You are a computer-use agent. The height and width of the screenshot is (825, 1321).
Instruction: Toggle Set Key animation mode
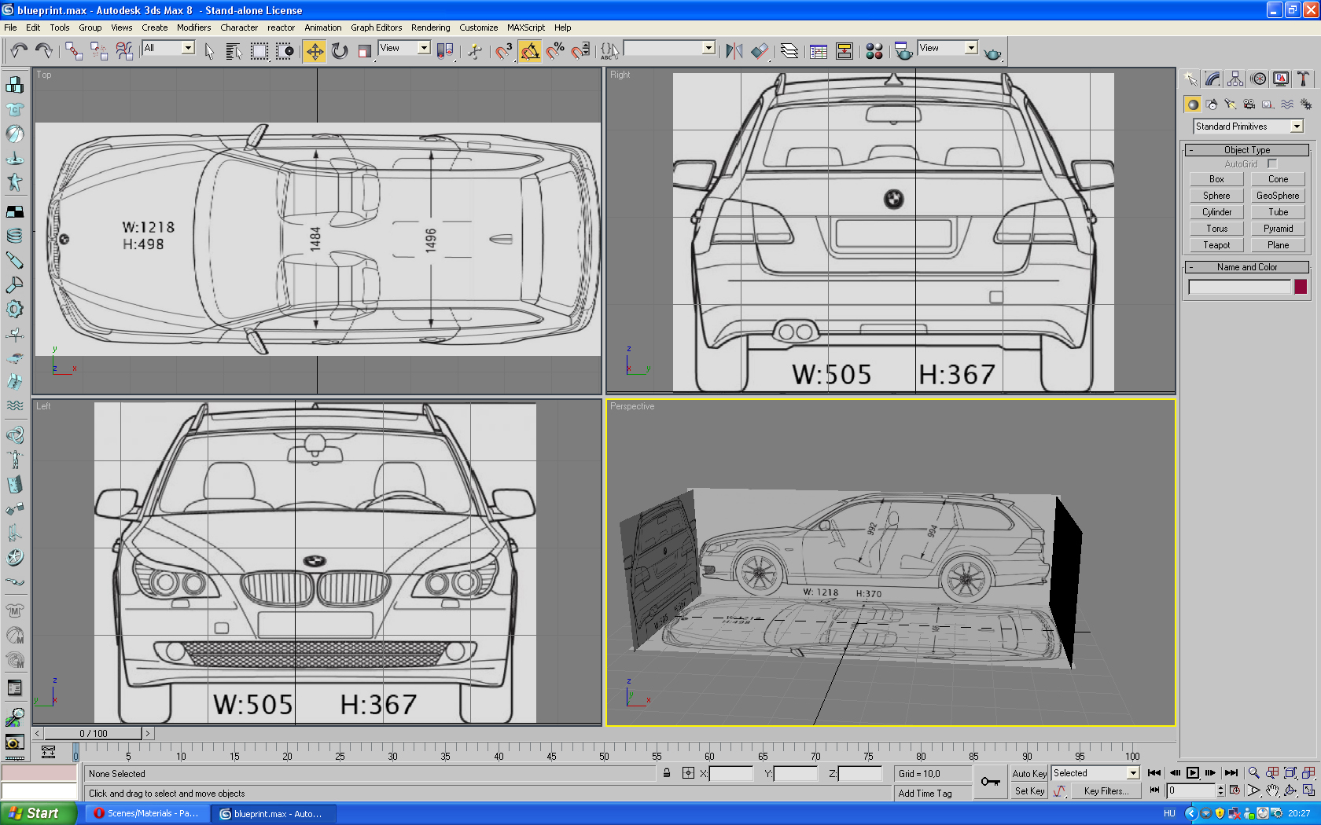(x=1029, y=791)
